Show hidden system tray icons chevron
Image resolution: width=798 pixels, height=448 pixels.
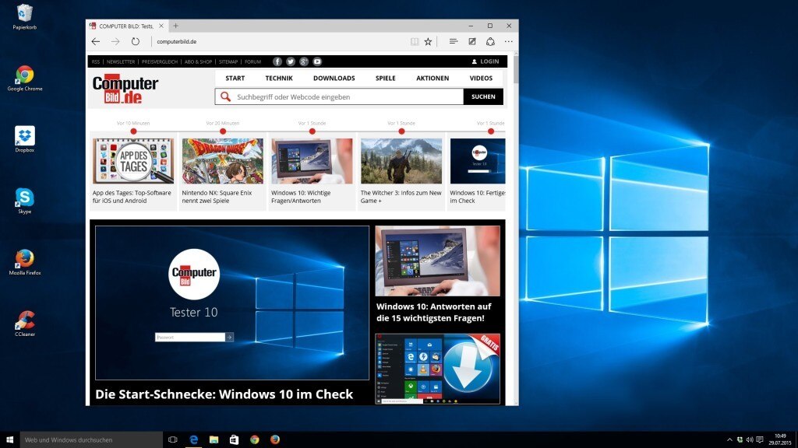tap(729, 439)
